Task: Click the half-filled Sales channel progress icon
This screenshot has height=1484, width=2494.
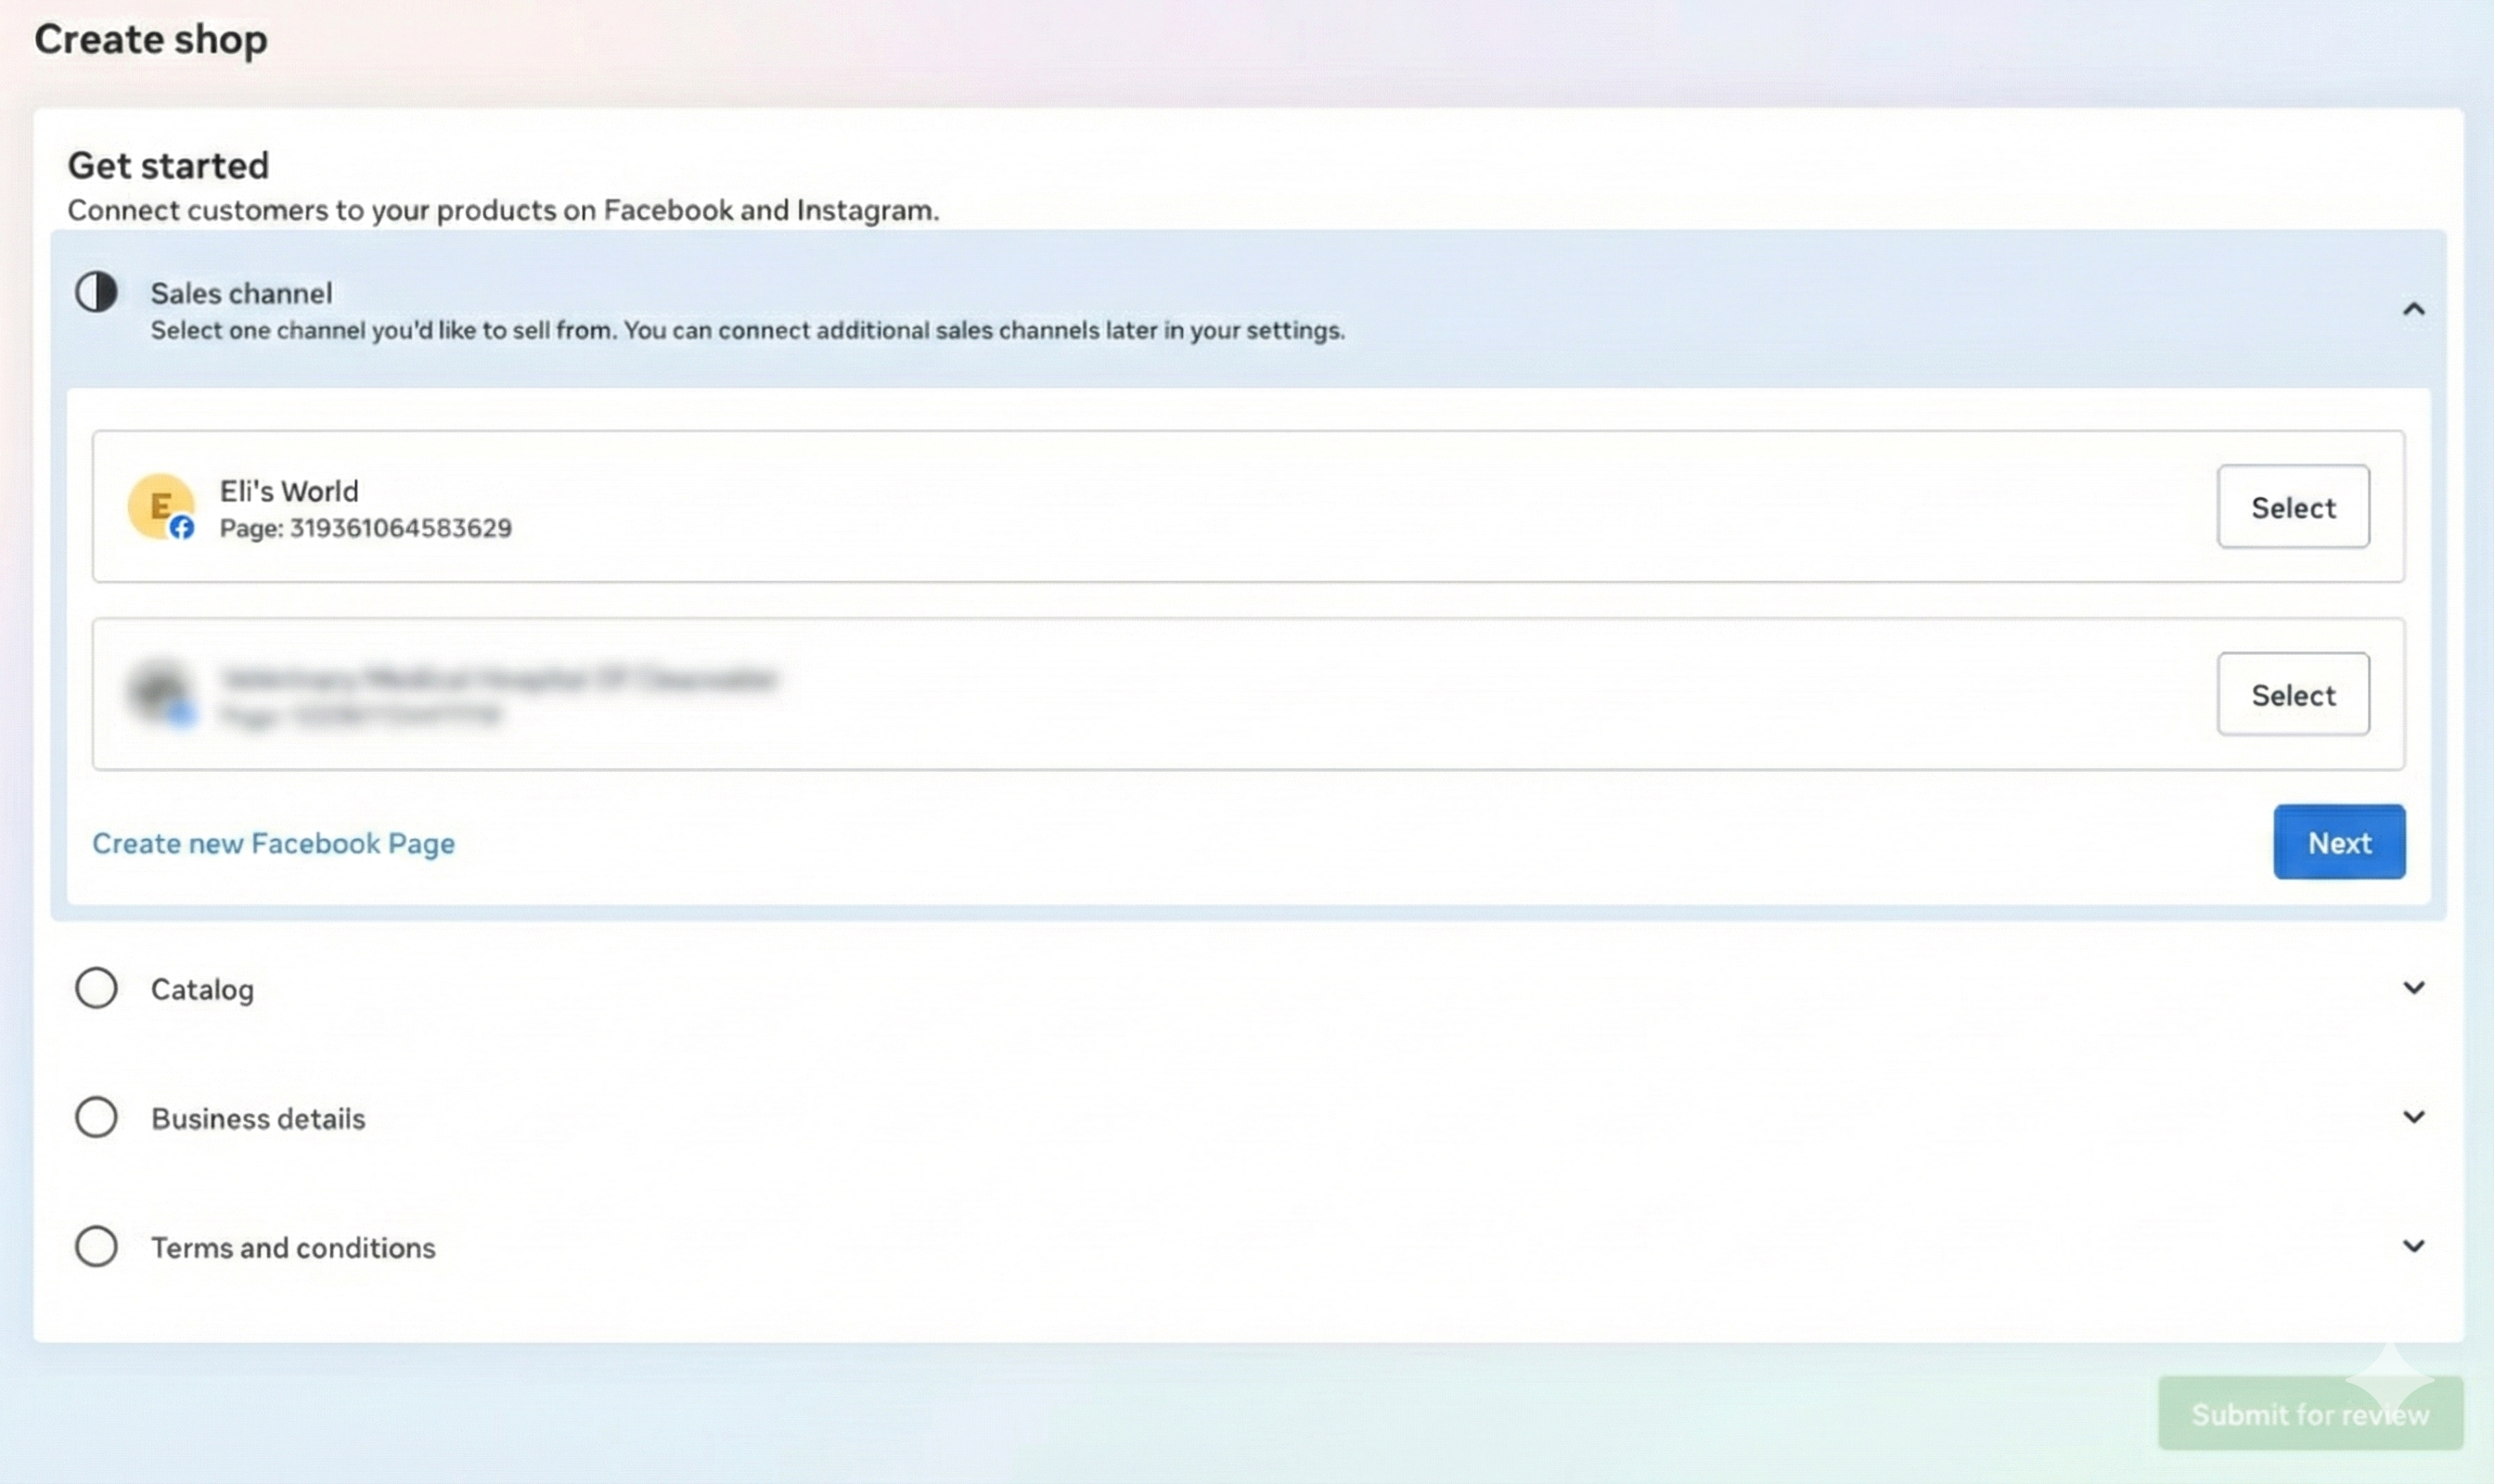Action: [96, 292]
